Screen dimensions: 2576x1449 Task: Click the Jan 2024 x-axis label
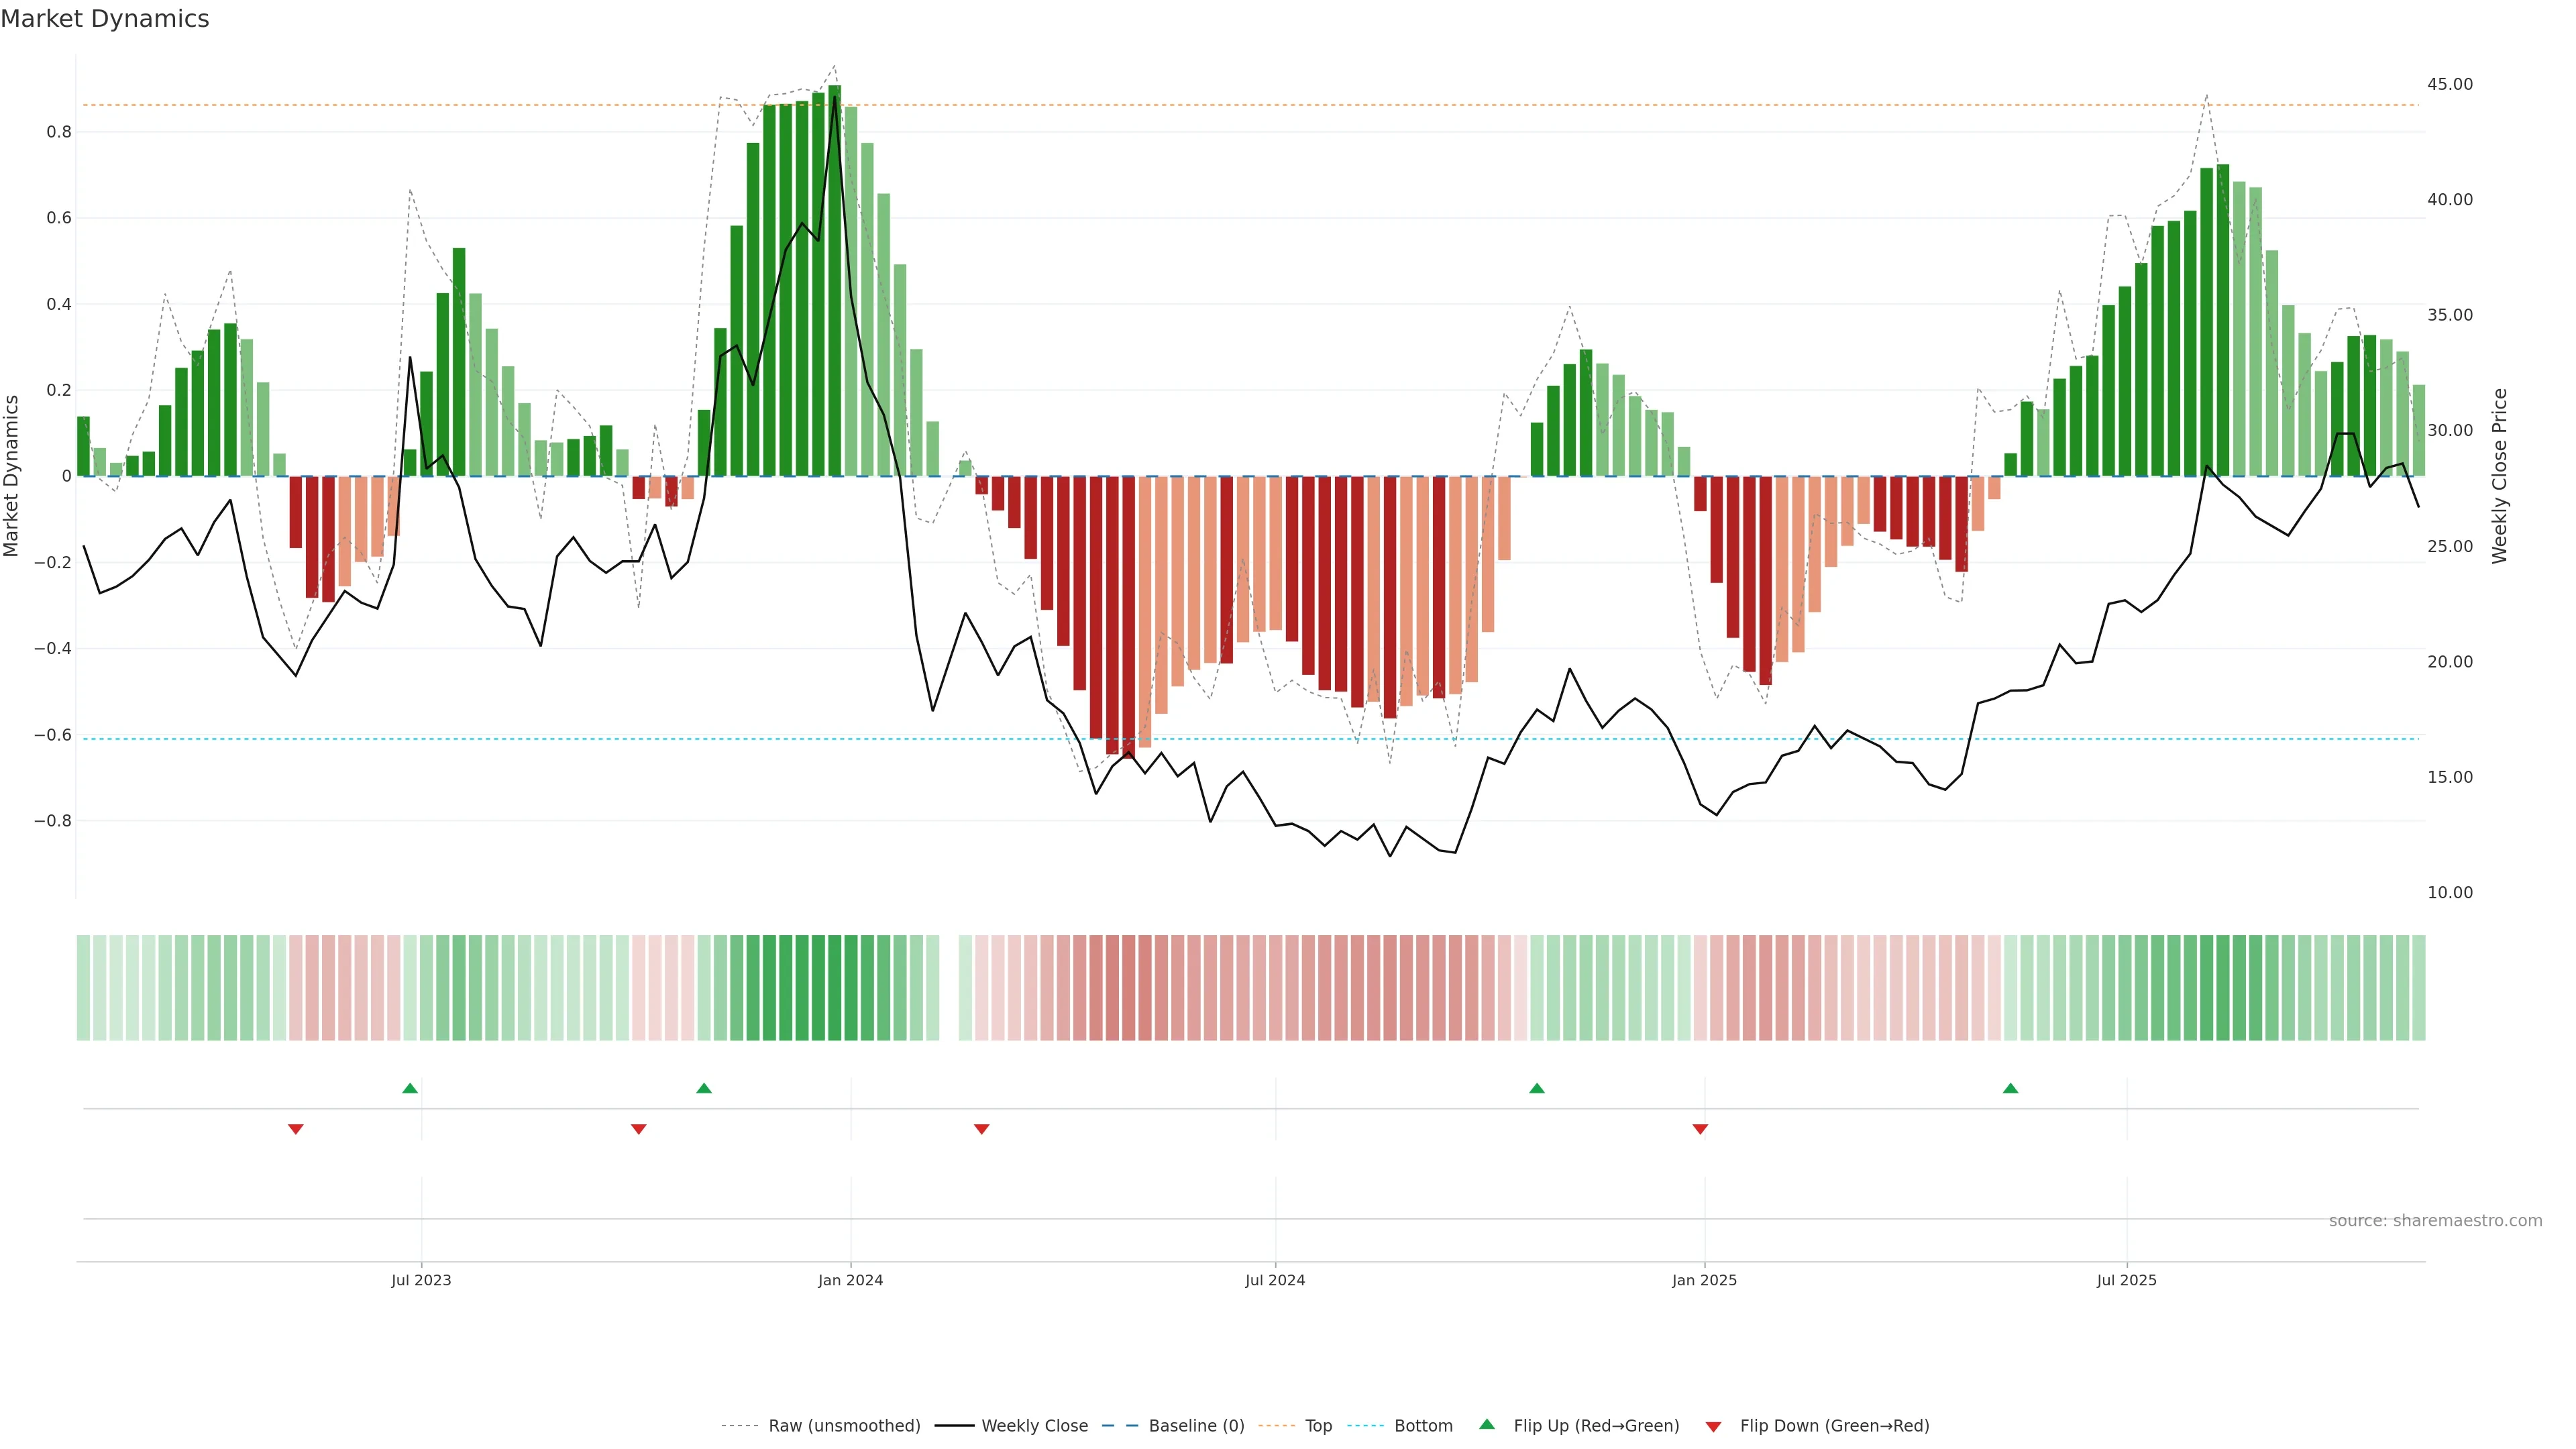tap(850, 1280)
